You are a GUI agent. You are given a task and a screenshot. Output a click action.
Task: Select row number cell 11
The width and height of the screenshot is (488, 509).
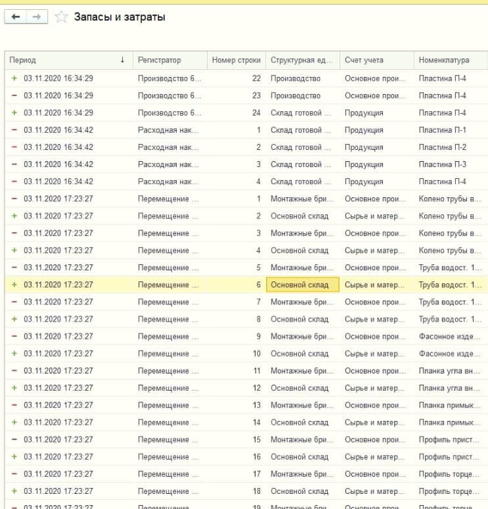click(236, 371)
